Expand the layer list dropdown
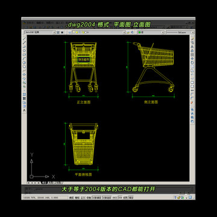 coord(124,32)
